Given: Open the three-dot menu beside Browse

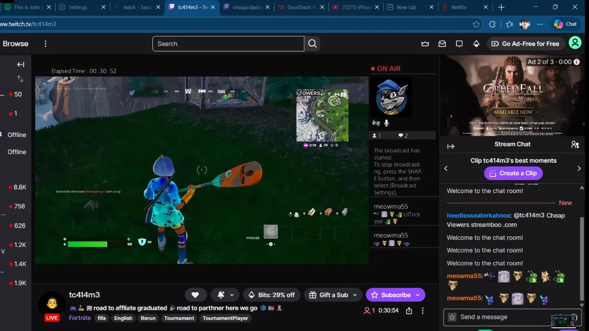Looking at the screenshot, I should [45, 44].
